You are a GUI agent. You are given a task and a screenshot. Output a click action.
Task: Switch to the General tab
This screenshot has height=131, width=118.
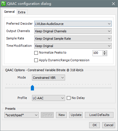pos(9,12)
